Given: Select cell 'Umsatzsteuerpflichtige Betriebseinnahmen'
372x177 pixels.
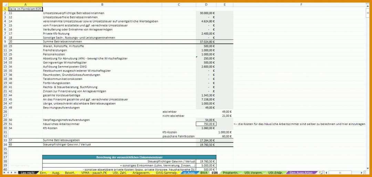Looking at the screenshot, I should point(102,13).
